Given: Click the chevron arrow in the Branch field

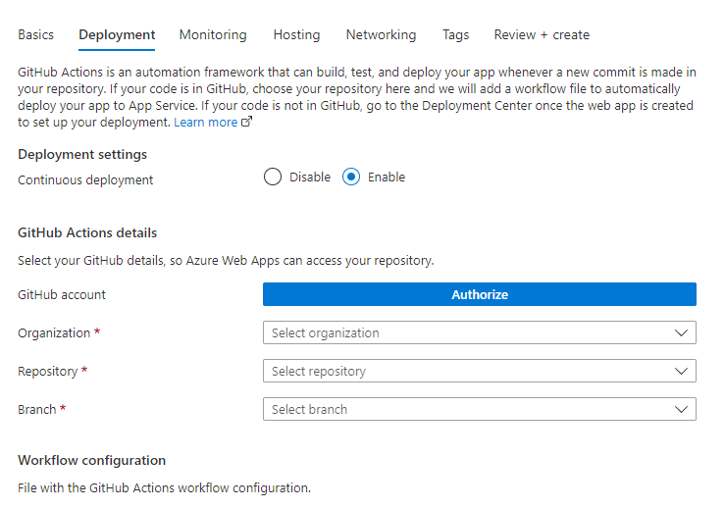Looking at the screenshot, I should pos(682,409).
